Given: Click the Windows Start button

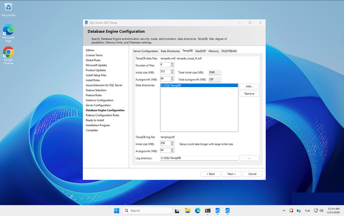Looking at the screenshot, I should pyautogui.click(x=117, y=210).
